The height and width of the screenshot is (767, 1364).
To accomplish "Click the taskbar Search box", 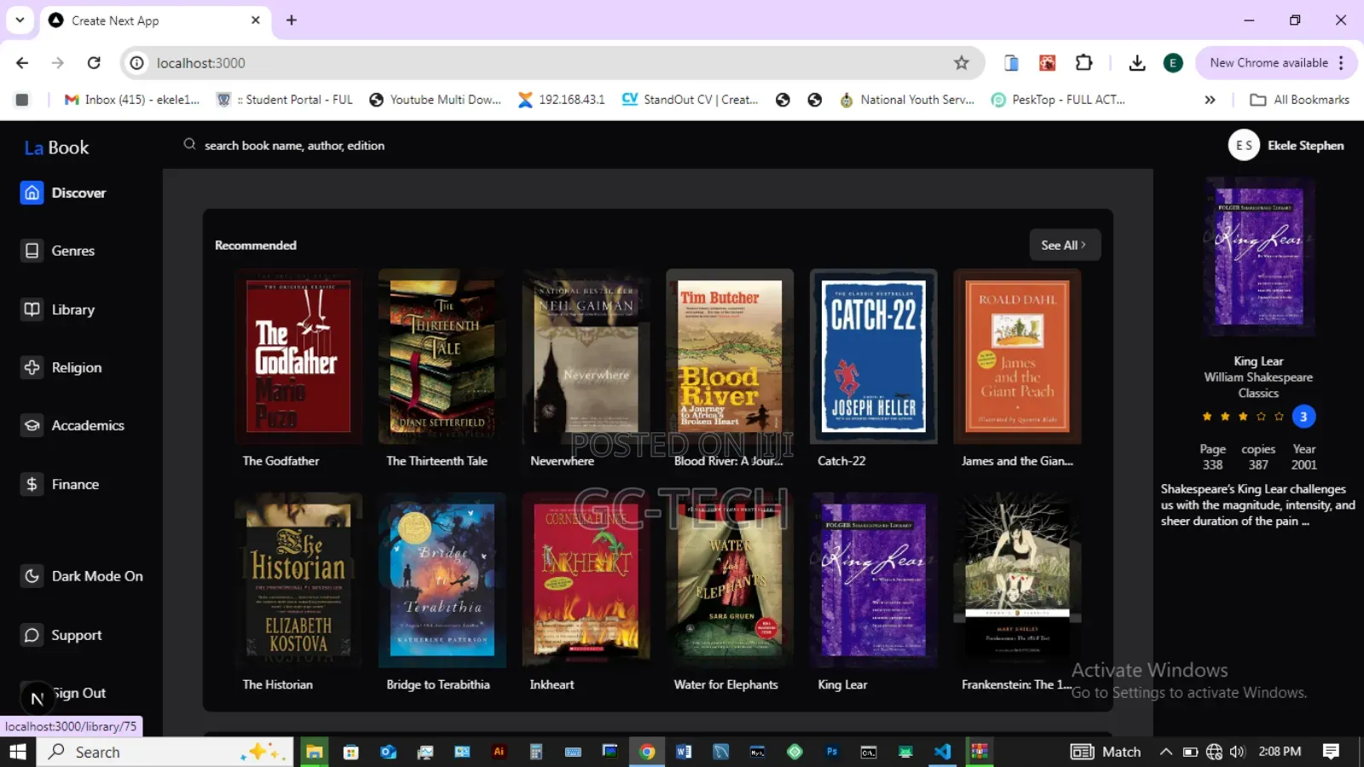I will click(165, 752).
